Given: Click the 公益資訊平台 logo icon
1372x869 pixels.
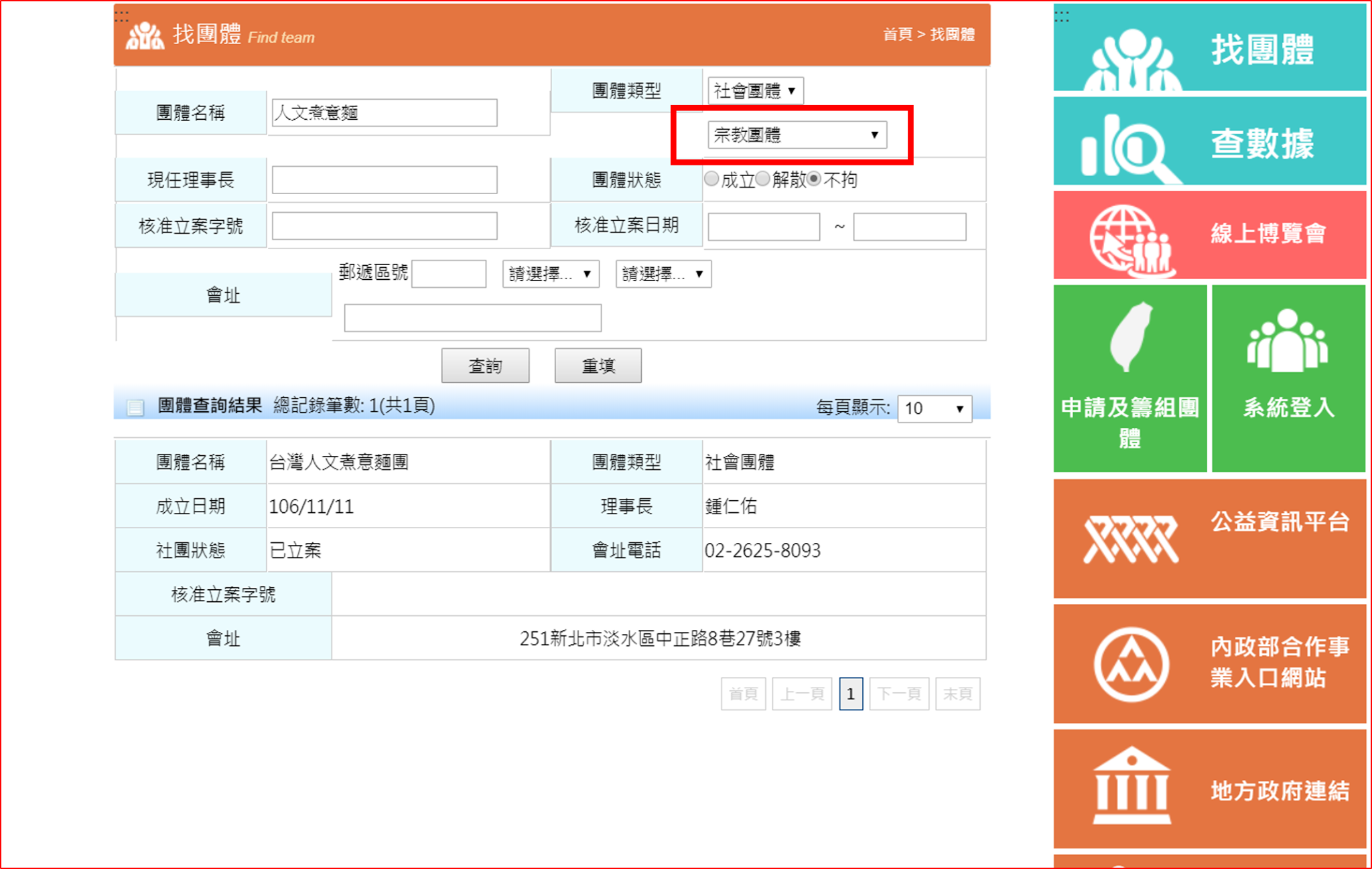Looking at the screenshot, I should [1131, 539].
